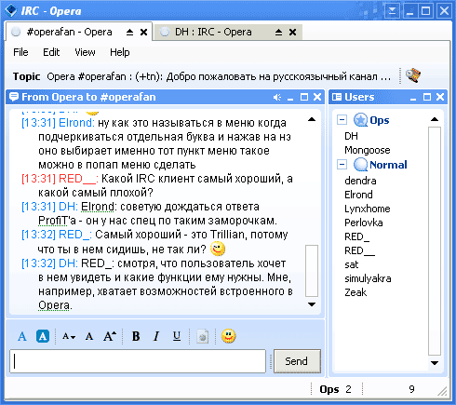The width and height of the screenshot is (456, 405).
Task: Select user dendra in Users list
Action: (360, 181)
